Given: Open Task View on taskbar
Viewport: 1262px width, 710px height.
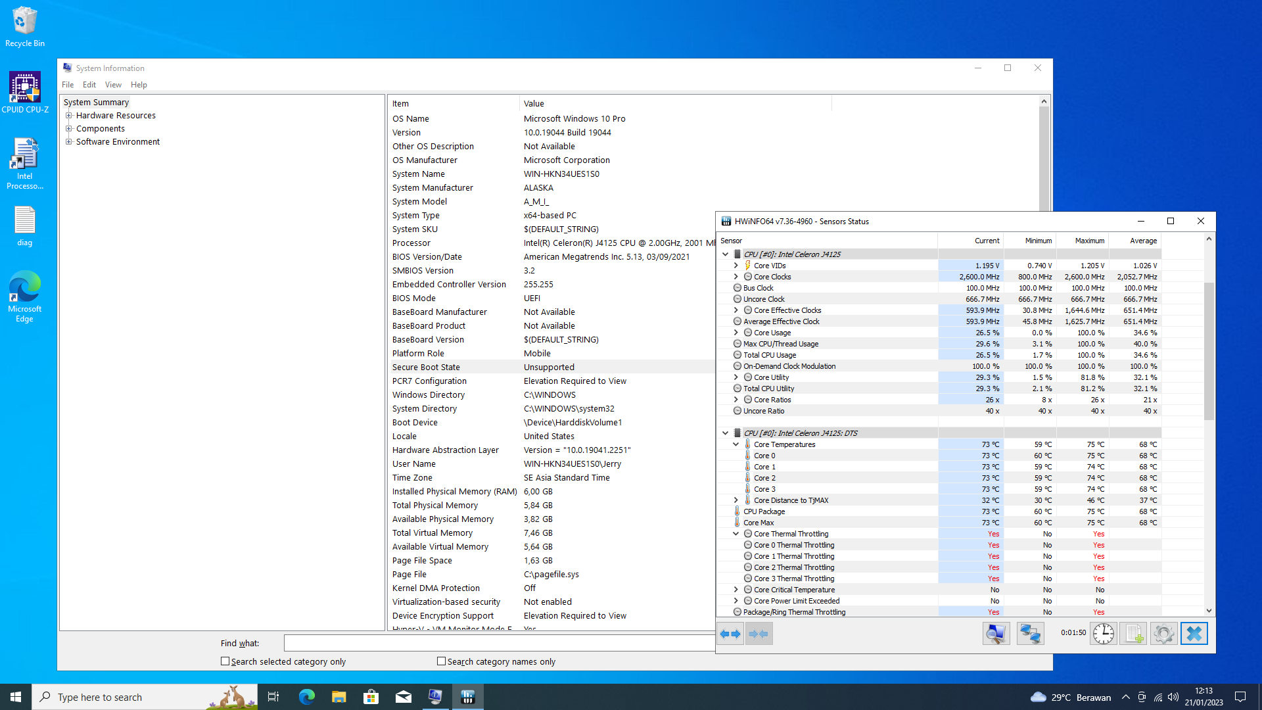Looking at the screenshot, I should point(273,697).
